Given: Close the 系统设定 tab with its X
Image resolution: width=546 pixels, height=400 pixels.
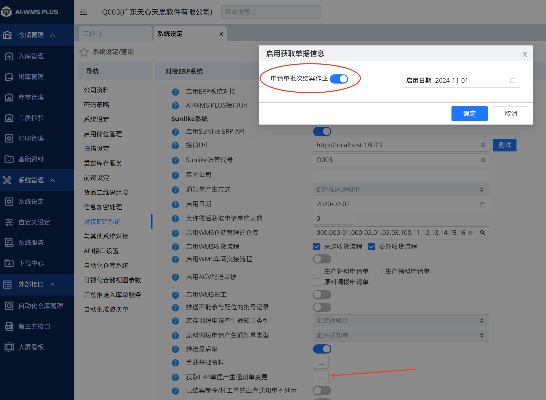Looking at the screenshot, I should coord(221,34).
